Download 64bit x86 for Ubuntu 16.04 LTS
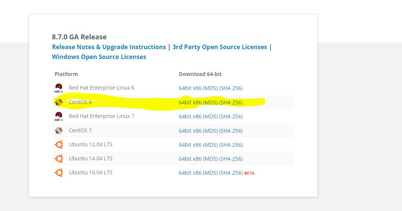Image resolution: width=402 pixels, height=211 pixels. [190, 173]
